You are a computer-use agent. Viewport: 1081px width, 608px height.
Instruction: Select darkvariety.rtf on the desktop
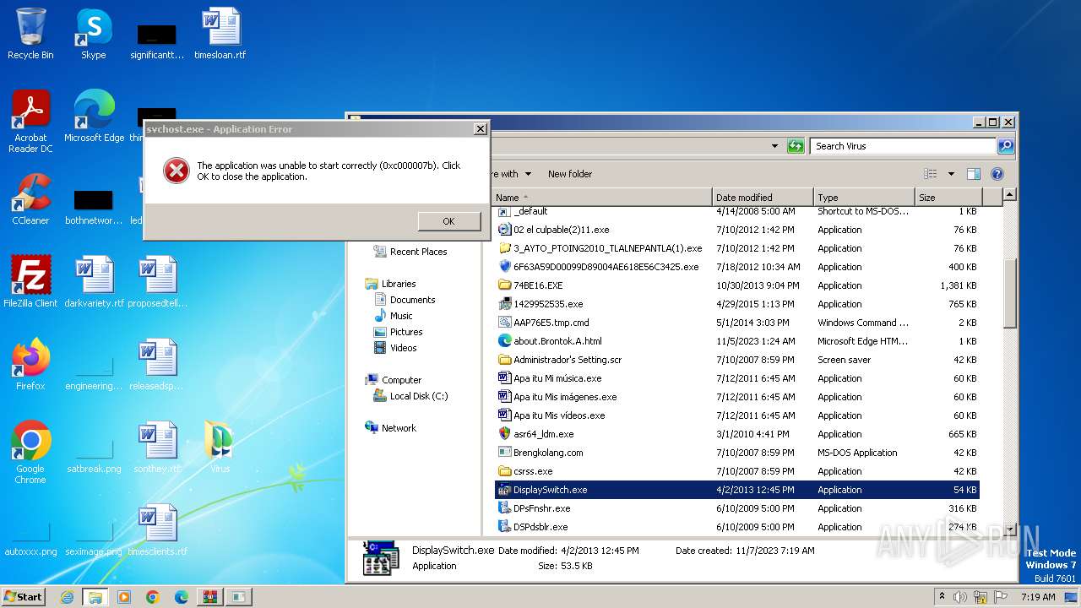94,282
